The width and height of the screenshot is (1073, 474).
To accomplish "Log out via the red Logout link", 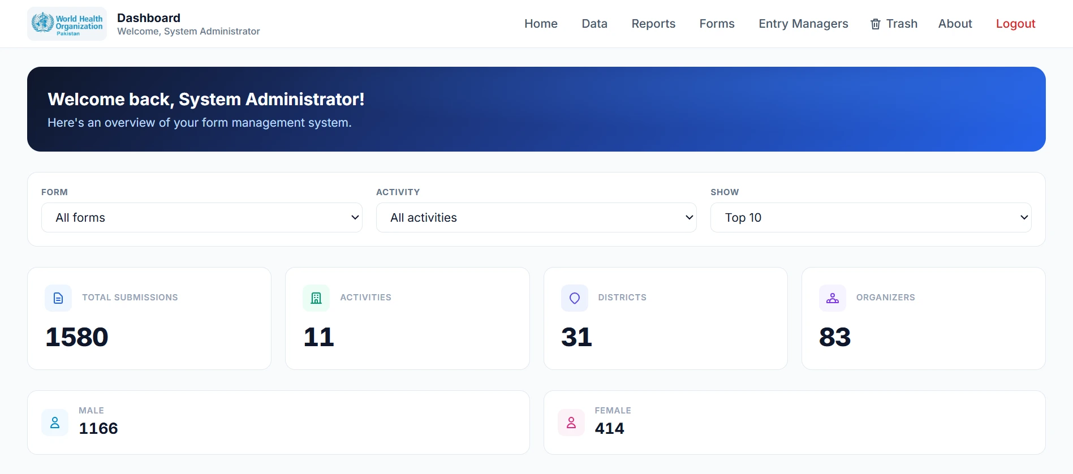I will (1015, 24).
